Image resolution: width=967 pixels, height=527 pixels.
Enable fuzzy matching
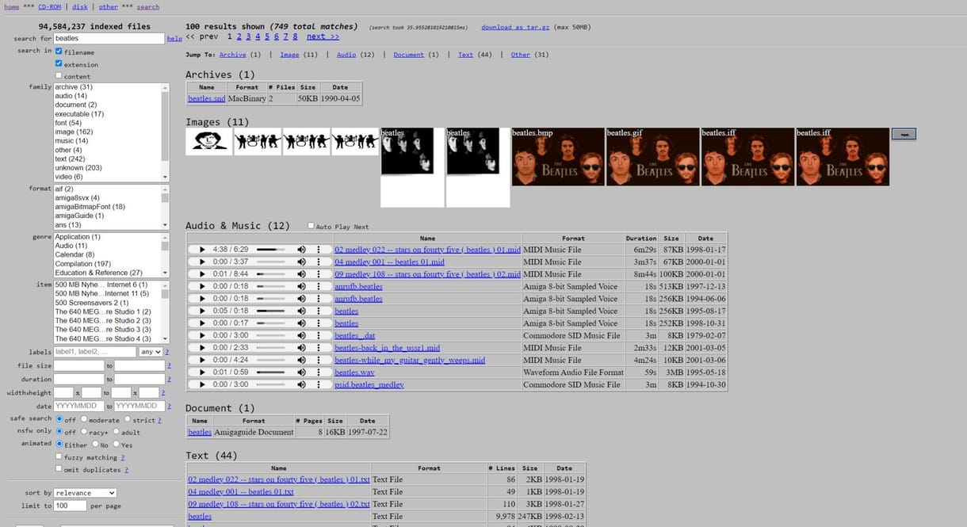[59, 456]
